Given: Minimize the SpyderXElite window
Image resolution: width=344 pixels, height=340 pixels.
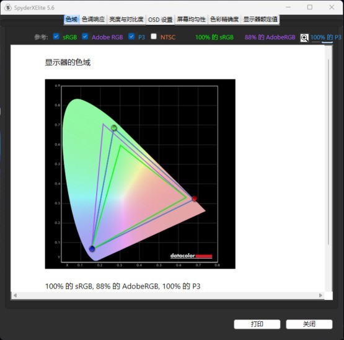Looking at the screenshot, I should click(x=288, y=7).
